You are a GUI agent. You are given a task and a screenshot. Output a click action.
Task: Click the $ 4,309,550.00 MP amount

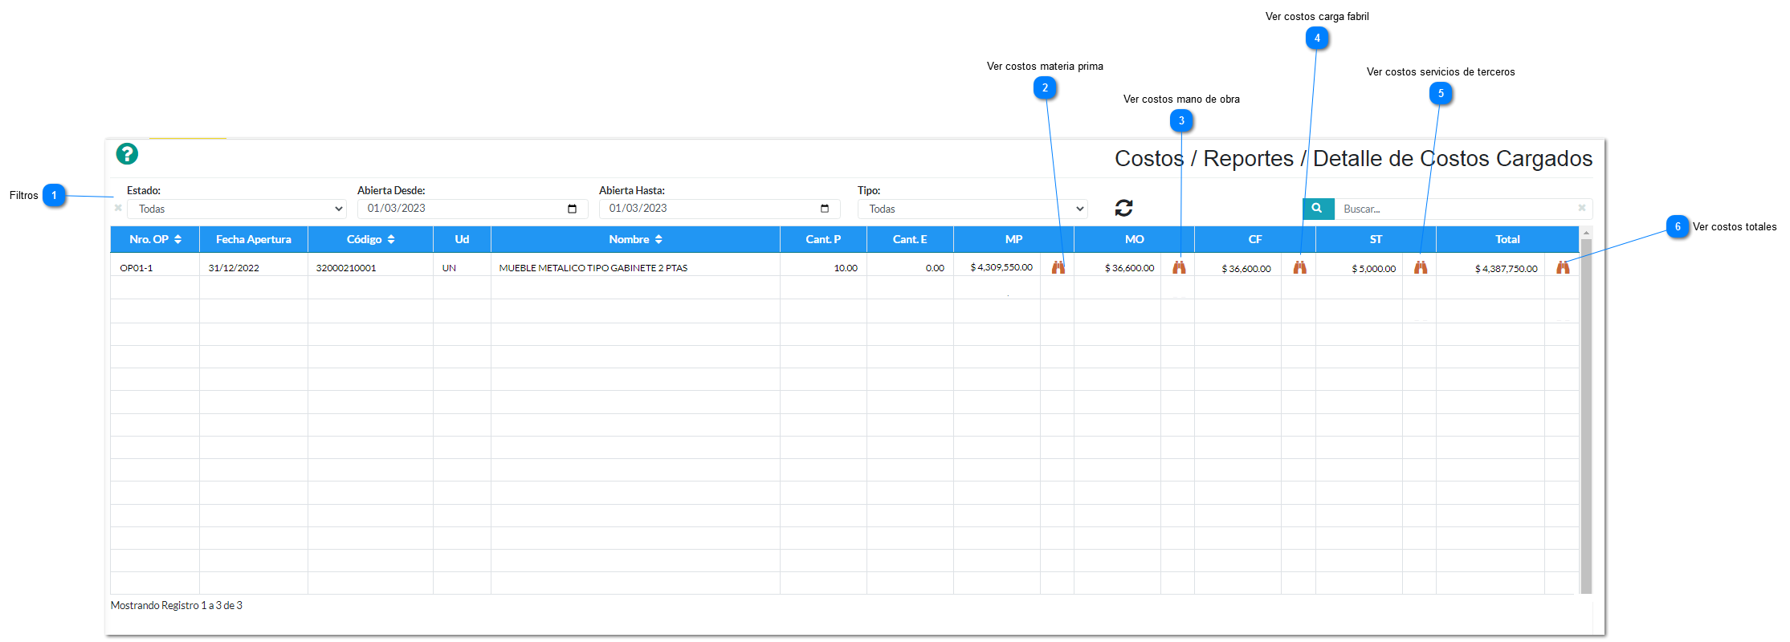1001,267
